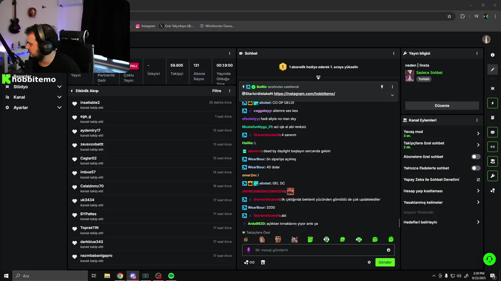Click the Windows search box Ara
The image size is (501, 281).
tap(50, 276)
